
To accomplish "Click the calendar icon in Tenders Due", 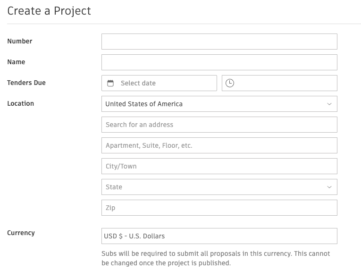I will (110, 83).
